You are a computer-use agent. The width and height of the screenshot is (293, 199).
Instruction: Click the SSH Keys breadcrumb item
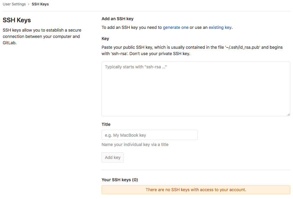click(x=40, y=4)
